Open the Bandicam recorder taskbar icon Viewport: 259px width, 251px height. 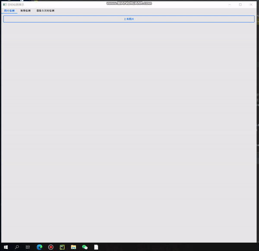pos(51,247)
